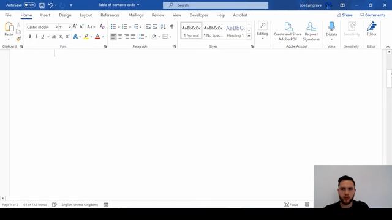This screenshot has width=392, height=220.
Task: Open the Developer tab
Action: 198,15
